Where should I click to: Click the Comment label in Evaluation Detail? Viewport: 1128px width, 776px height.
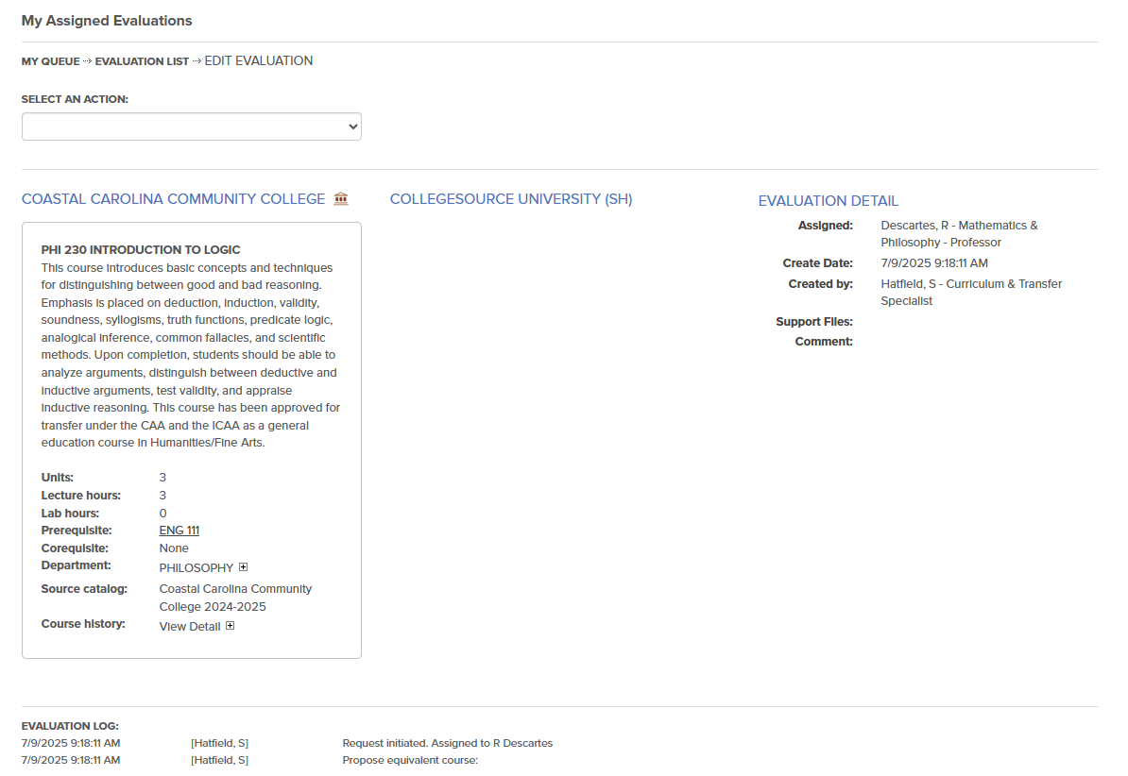(824, 342)
